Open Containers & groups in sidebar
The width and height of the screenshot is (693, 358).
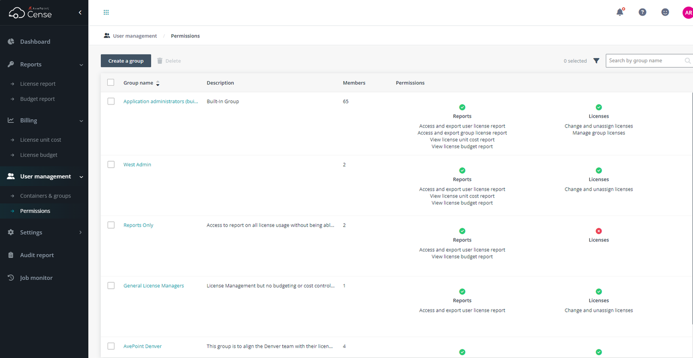(x=45, y=196)
